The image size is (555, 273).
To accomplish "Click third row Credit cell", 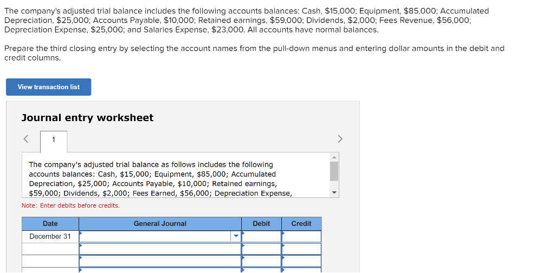I will (301, 261).
